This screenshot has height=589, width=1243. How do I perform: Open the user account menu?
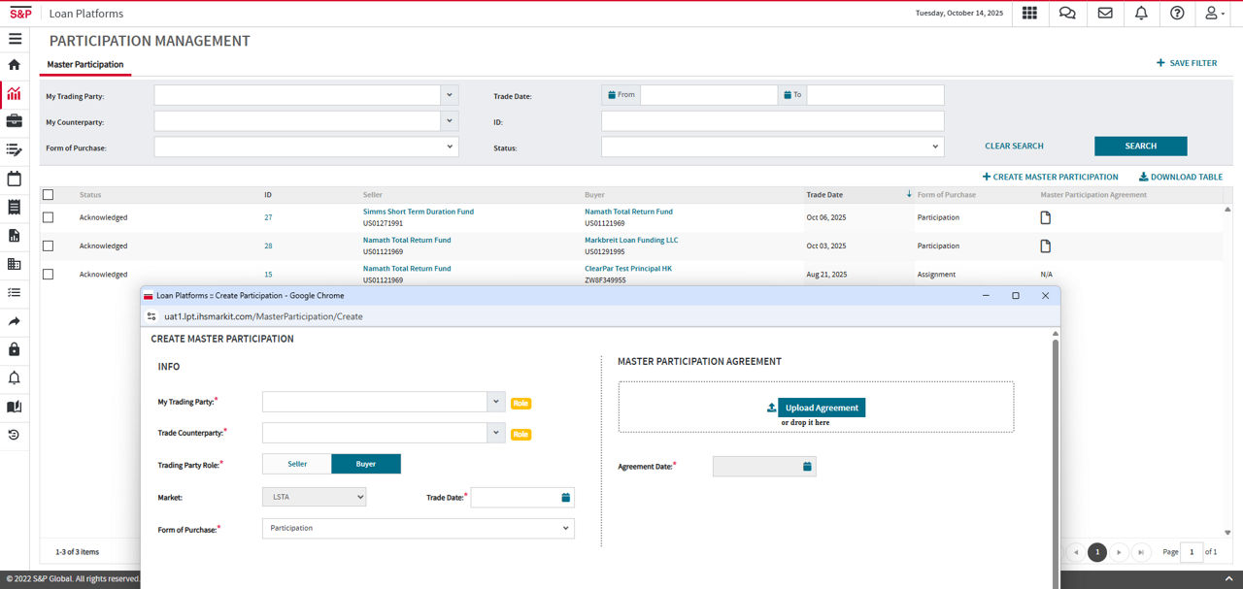click(x=1214, y=14)
